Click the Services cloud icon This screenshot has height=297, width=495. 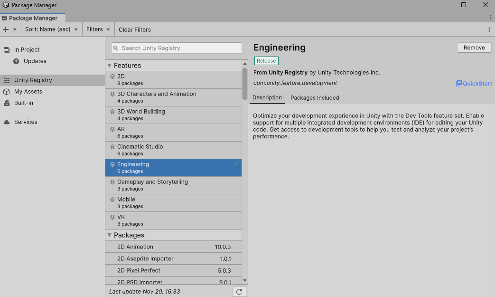7,122
